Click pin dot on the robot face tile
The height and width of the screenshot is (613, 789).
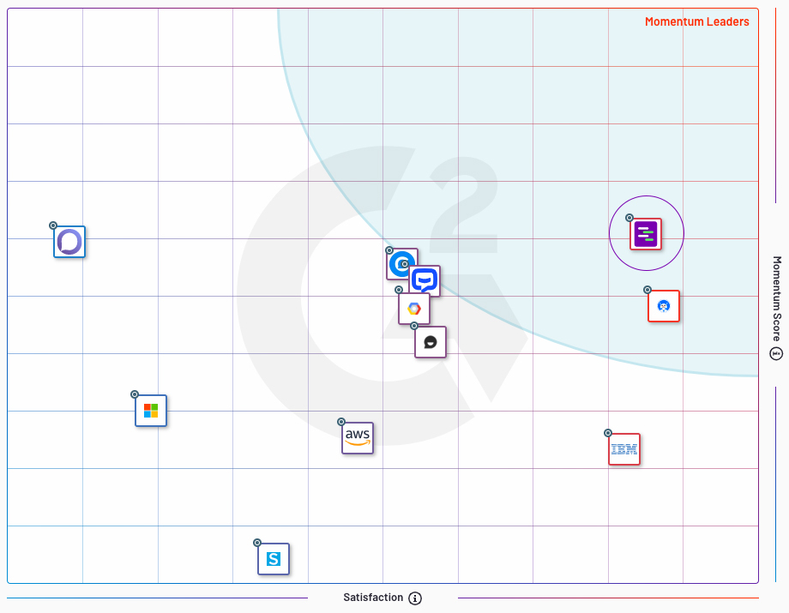pyautogui.click(x=647, y=290)
